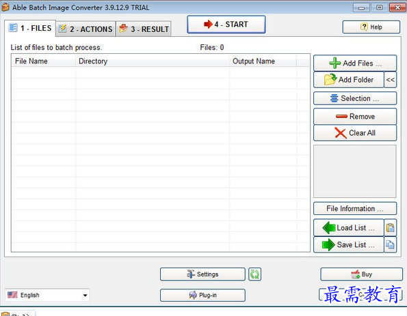Open the English language dropdown
This screenshot has width=407, height=316.
47,295
